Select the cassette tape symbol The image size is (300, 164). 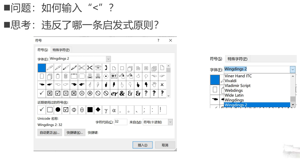point(114,76)
